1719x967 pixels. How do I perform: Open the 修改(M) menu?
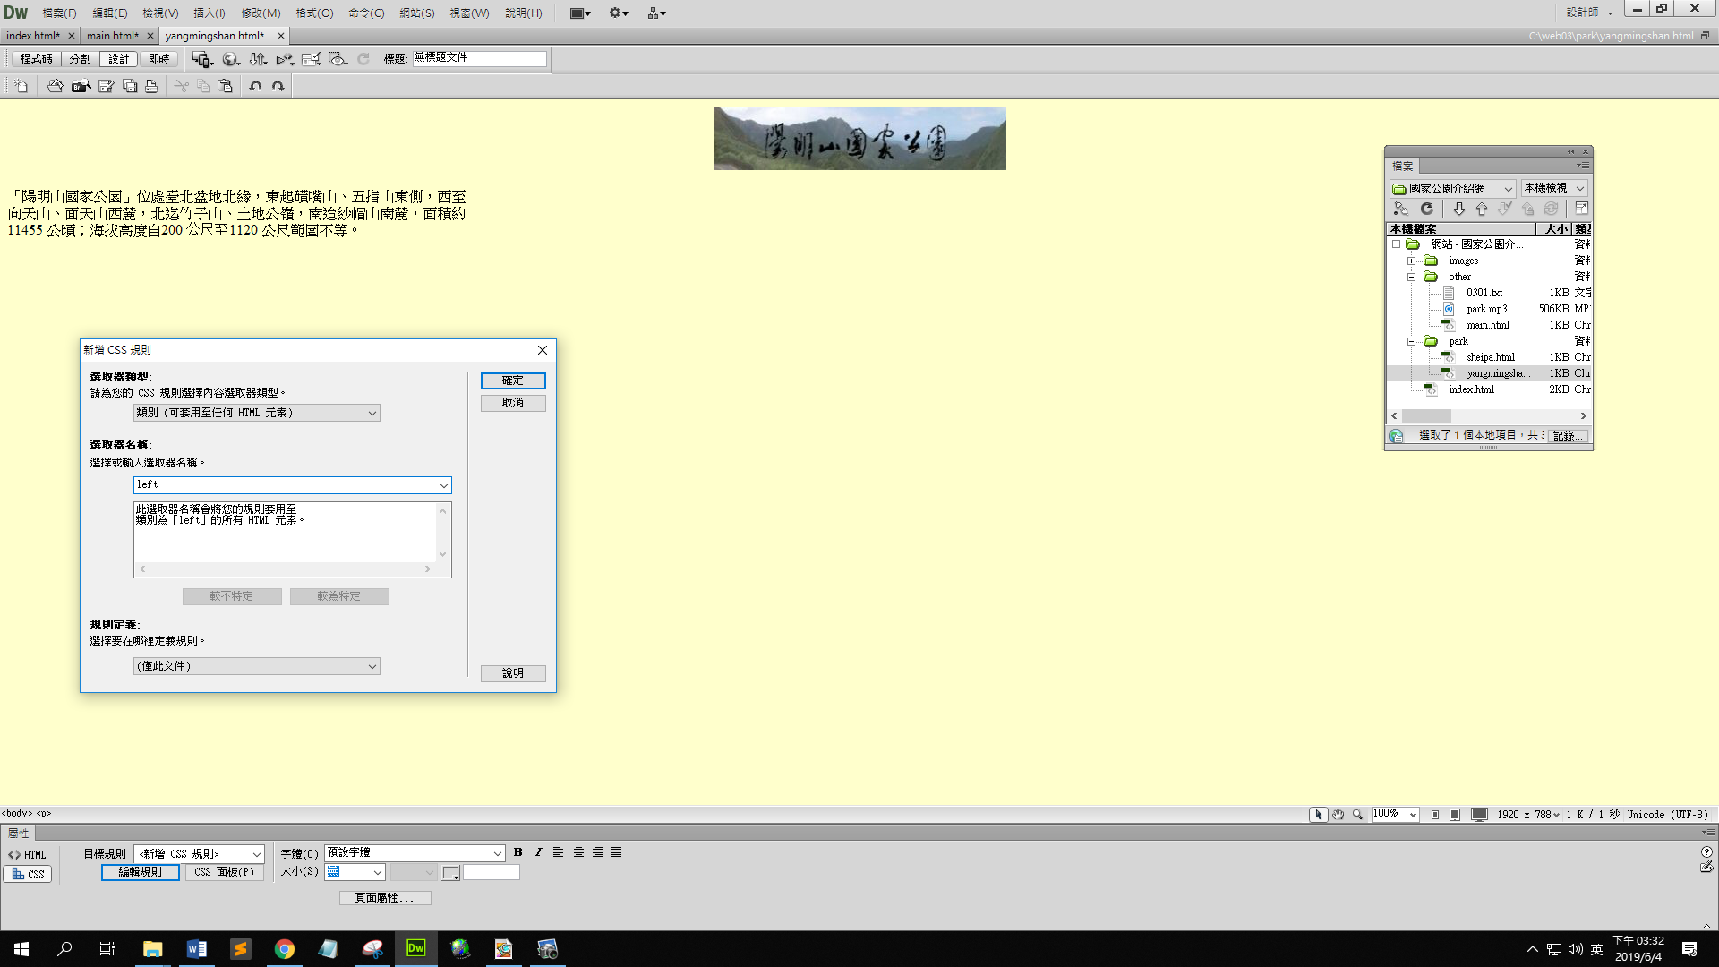[x=261, y=13]
